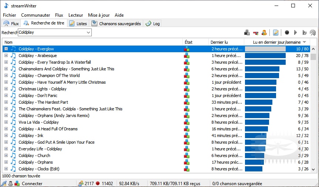Click the state icon in Coldplay - Ink row
Viewport: 319px width, 187px height.
click(187, 136)
